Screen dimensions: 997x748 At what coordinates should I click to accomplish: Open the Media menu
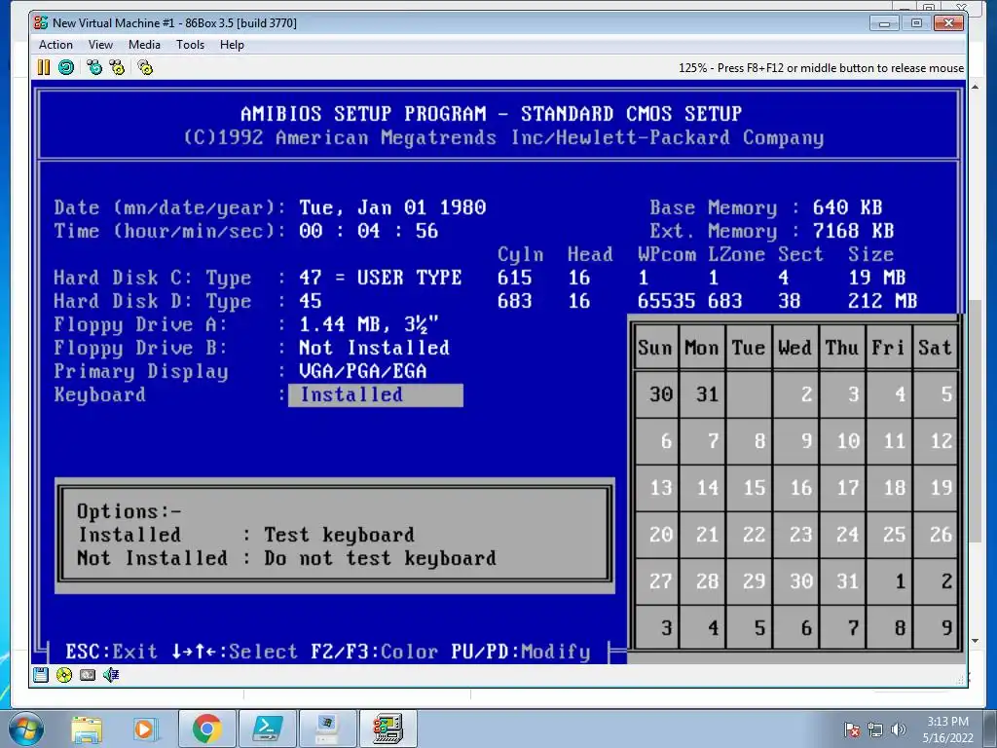tap(144, 45)
